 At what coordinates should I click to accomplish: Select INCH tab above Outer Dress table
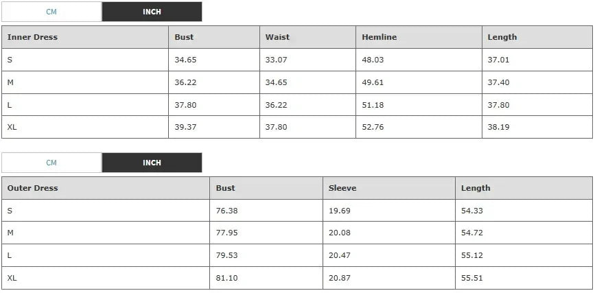click(x=152, y=163)
